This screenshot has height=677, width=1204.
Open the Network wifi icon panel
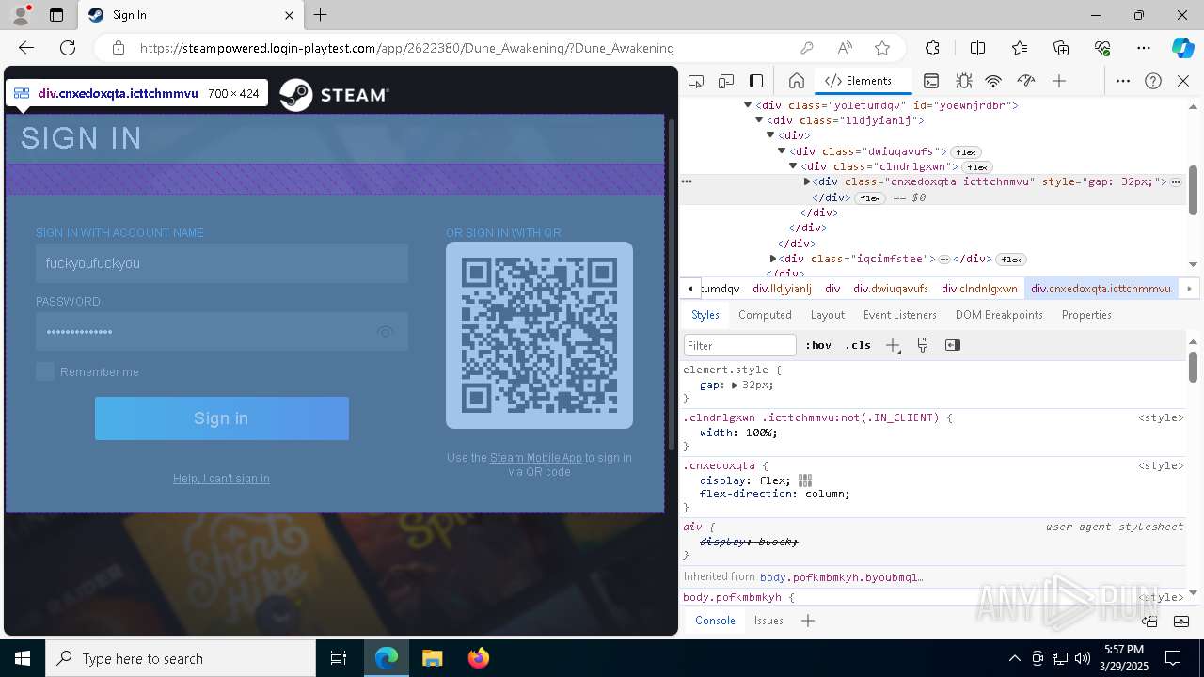pyautogui.click(x=993, y=81)
